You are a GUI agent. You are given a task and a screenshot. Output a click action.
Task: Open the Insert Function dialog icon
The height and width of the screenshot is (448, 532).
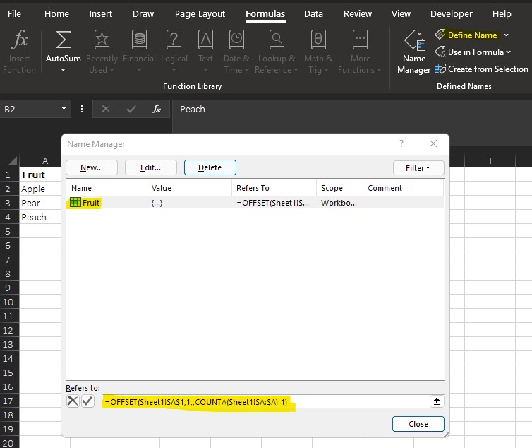coord(19,40)
